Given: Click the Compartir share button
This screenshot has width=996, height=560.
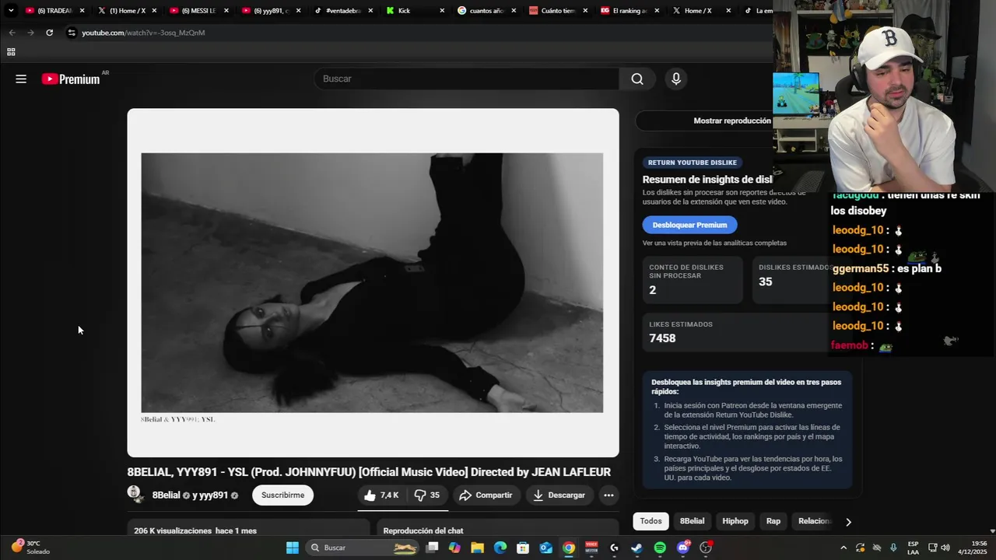Looking at the screenshot, I should [x=486, y=495].
